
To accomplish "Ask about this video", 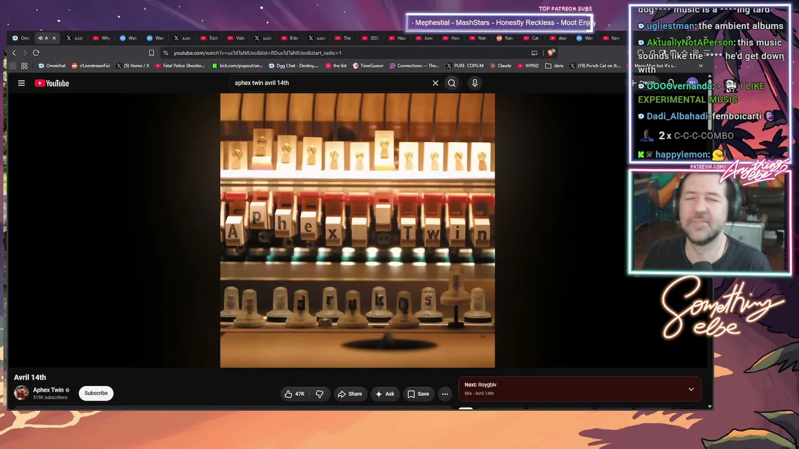I will tap(385, 394).
